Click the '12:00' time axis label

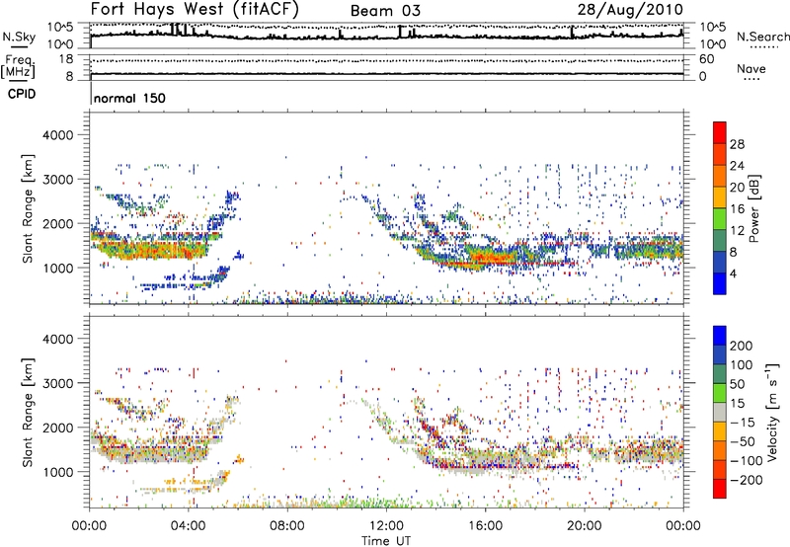click(386, 526)
